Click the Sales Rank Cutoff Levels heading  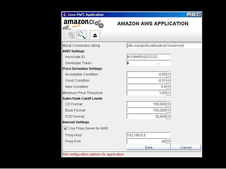click(82, 99)
